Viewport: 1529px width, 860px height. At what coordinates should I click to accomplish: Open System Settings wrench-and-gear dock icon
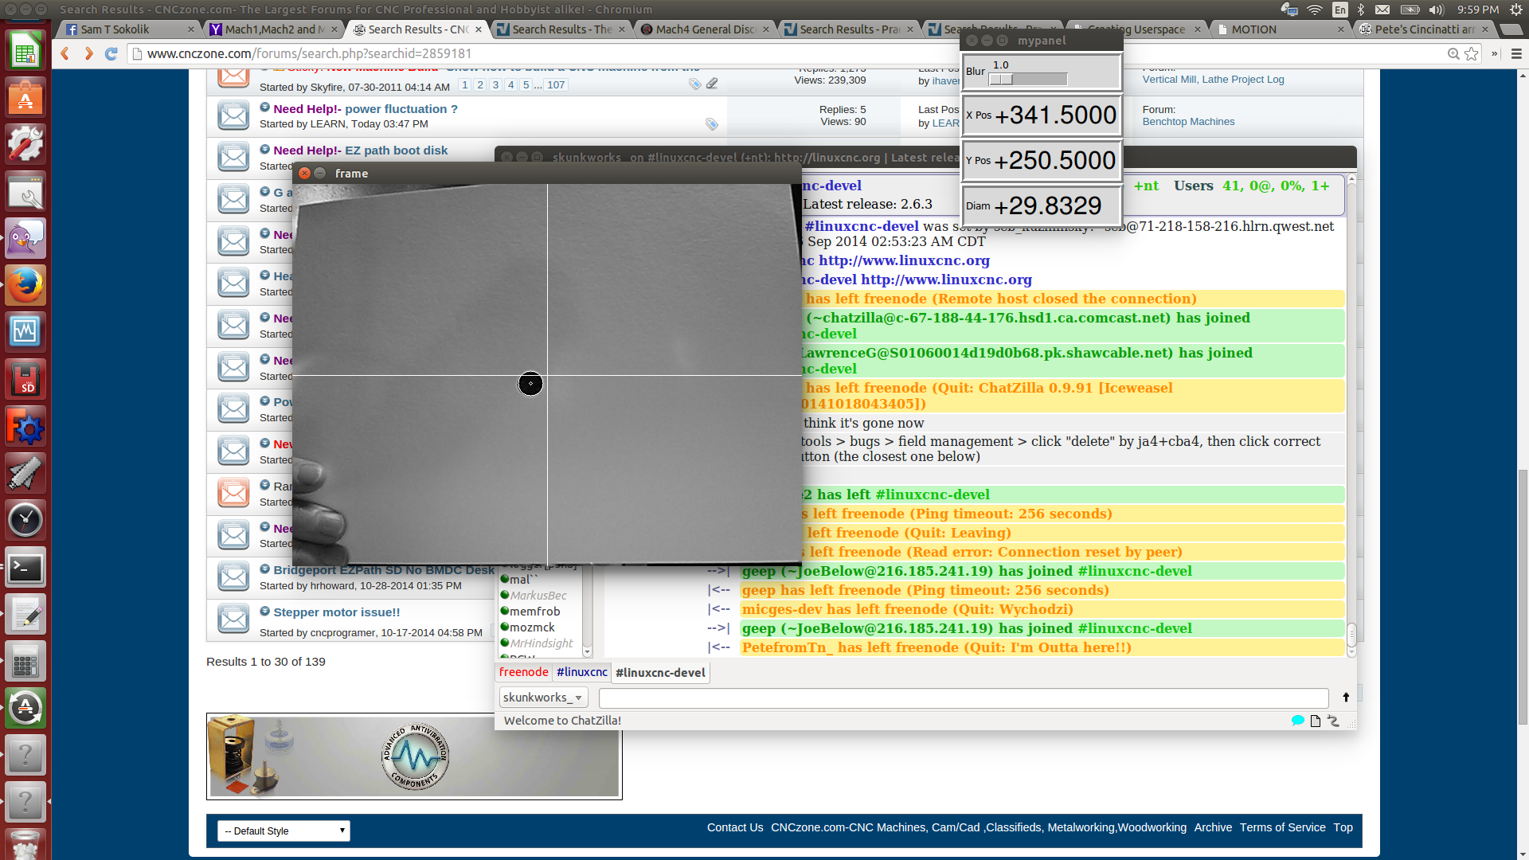pyautogui.click(x=25, y=145)
